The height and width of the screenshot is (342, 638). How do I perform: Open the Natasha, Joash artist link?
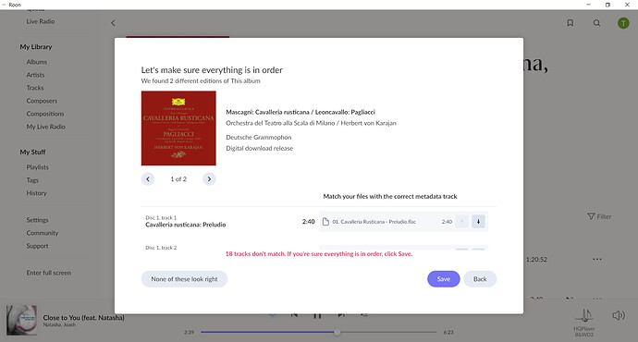coord(59,325)
